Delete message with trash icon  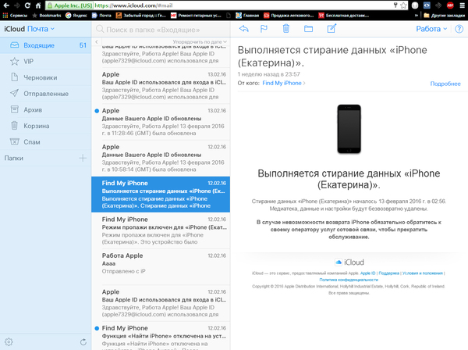(286, 29)
